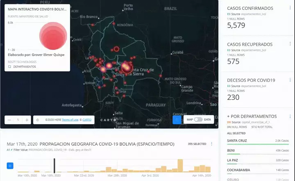Select the BENI category row
The height and width of the screenshot is (181, 295).
pyautogui.click(x=258, y=152)
